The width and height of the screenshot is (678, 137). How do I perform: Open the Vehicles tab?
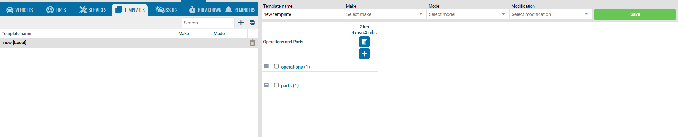click(19, 10)
